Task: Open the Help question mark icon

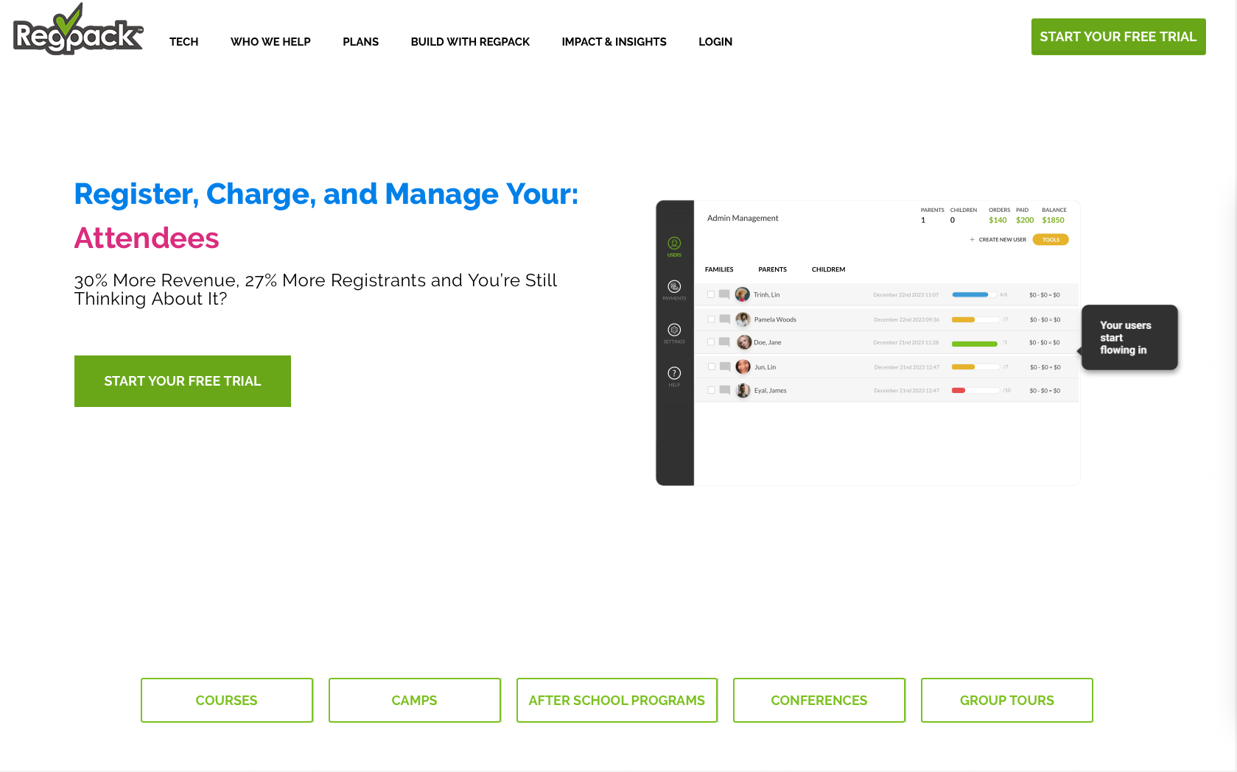Action: [x=674, y=373]
